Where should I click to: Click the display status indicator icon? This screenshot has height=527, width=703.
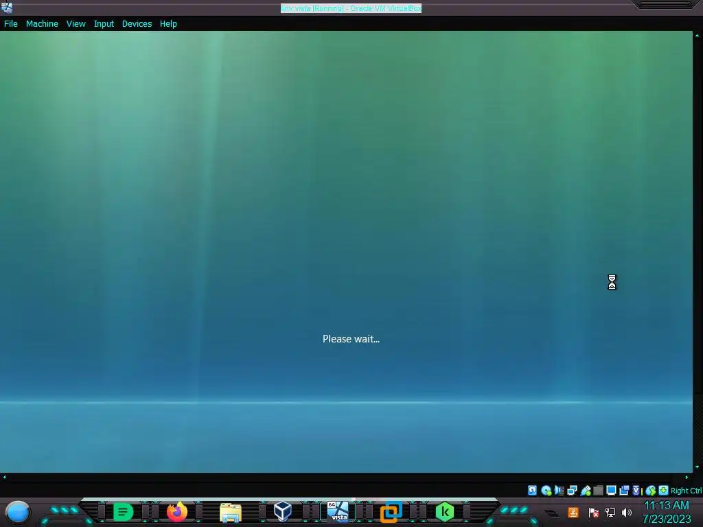(x=611, y=490)
